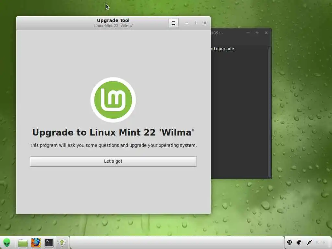This screenshot has height=249, width=332.
Task: Maximize the Upgrade Tool window
Action: point(196,23)
